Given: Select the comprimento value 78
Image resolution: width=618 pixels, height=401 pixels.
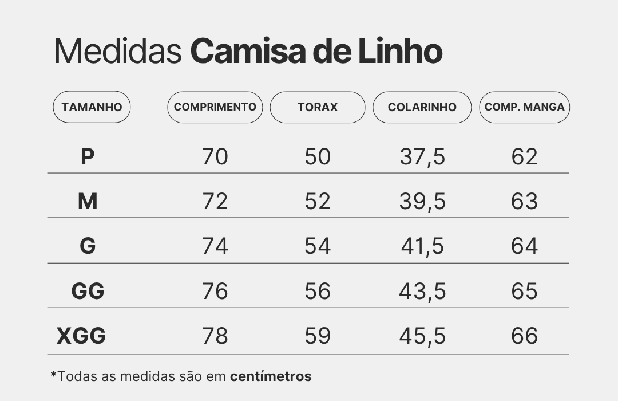Looking at the screenshot, I should coord(215,336).
